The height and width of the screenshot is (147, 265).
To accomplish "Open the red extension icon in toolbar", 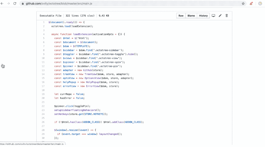I will click(x=251, y=4).
